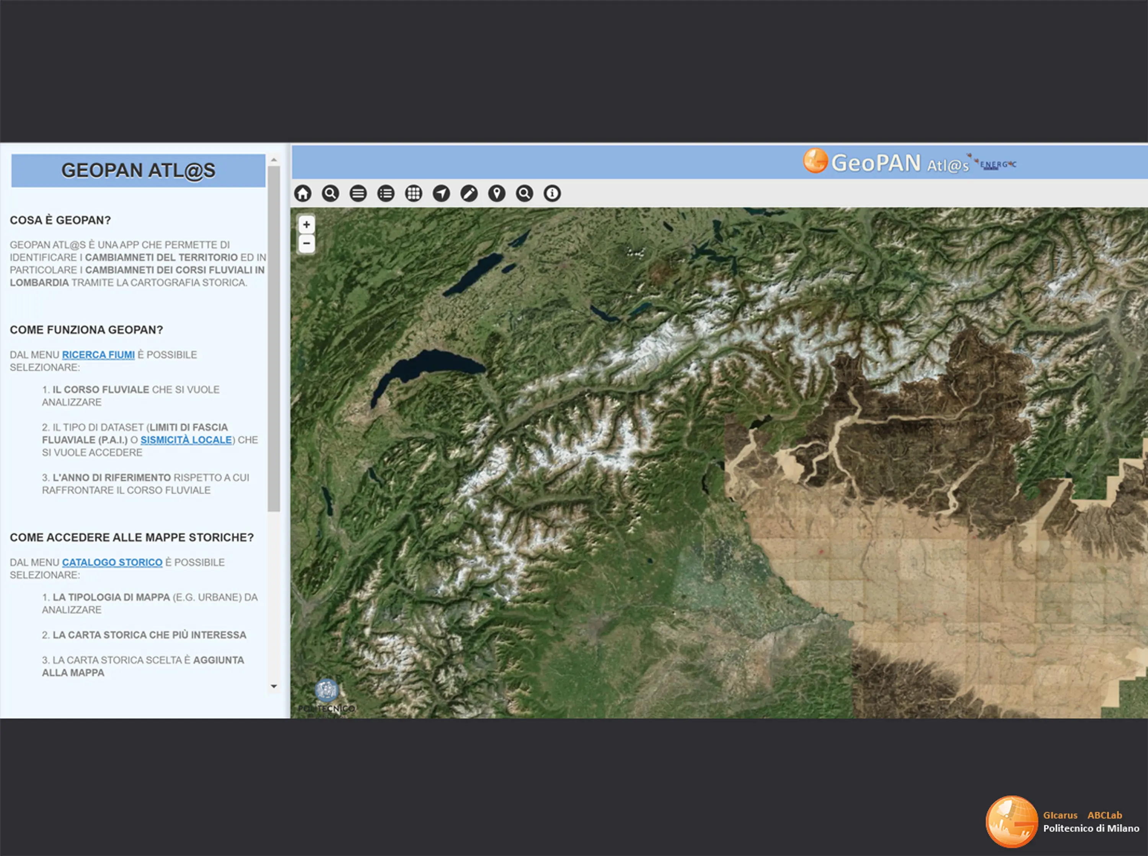Click the map pin marker icon
This screenshot has width=1148, height=856.
(496, 193)
